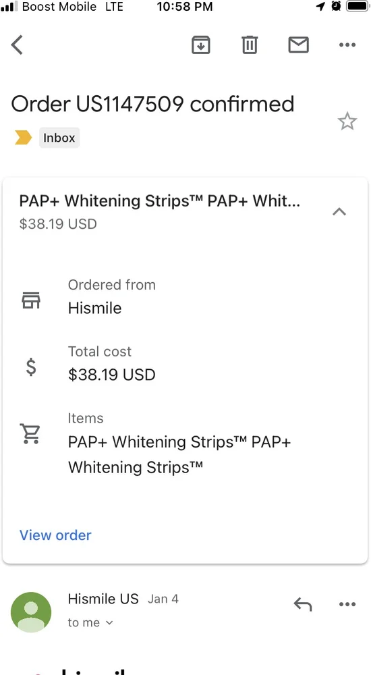Screen dimensions: 371x675
Task: Star the order confirmation email
Action: tap(347, 122)
